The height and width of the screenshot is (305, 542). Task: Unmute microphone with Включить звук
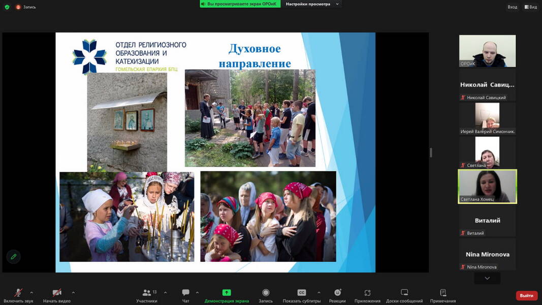tap(18, 295)
